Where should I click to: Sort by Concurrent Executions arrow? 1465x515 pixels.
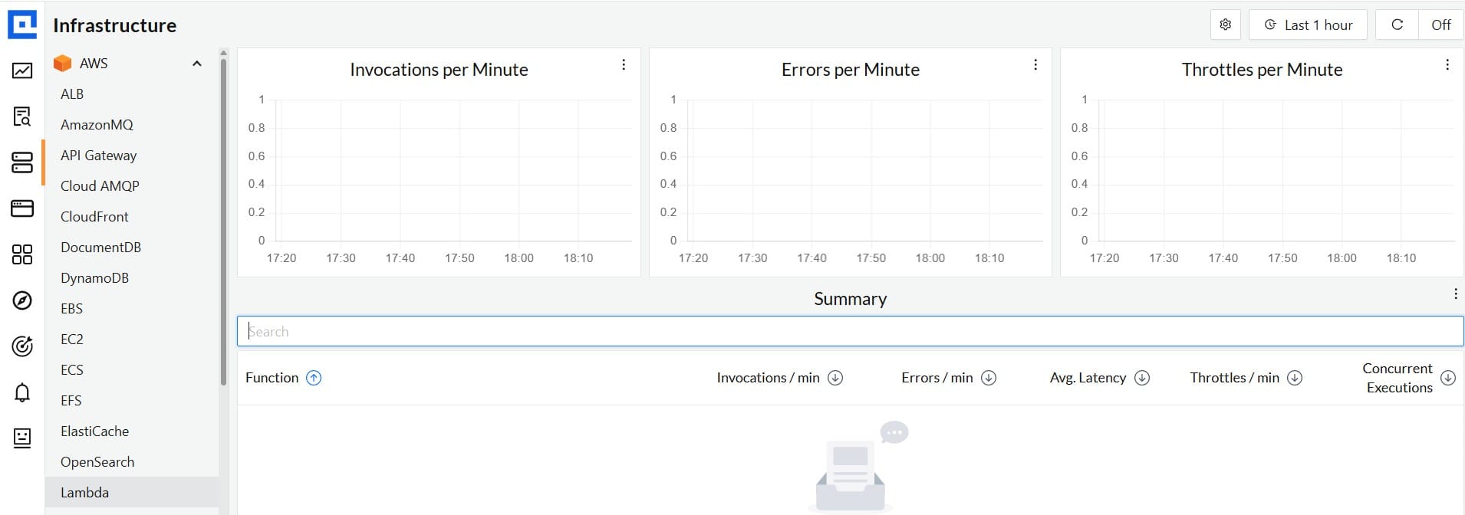click(x=1448, y=378)
